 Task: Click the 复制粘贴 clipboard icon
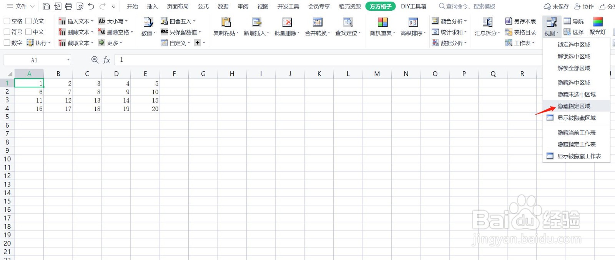point(226,22)
